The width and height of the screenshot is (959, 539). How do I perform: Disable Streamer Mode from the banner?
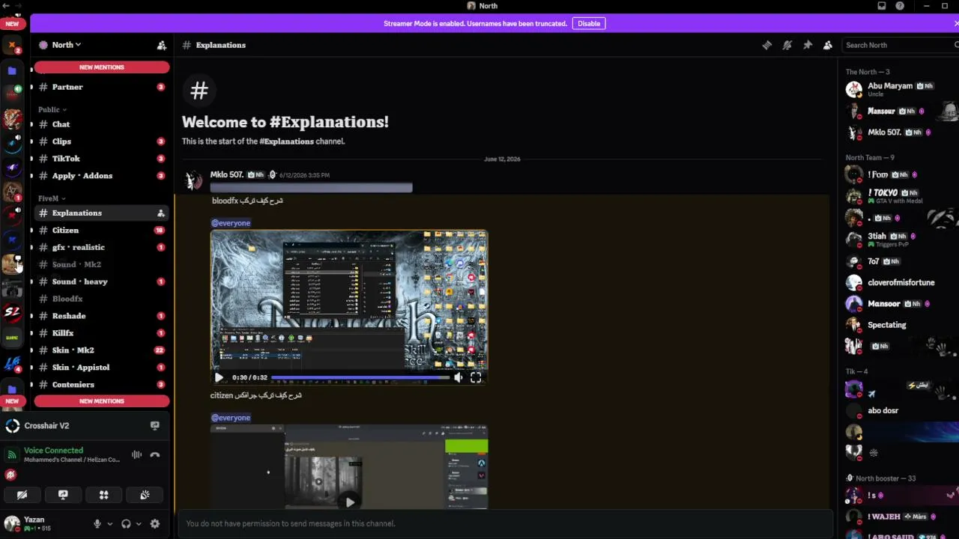pos(589,23)
